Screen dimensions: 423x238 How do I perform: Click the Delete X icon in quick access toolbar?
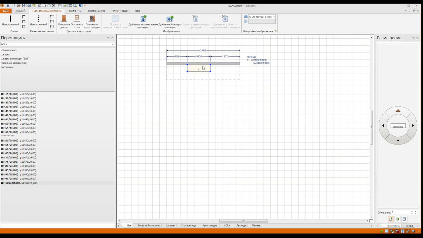pyautogui.click(x=54, y=6)
